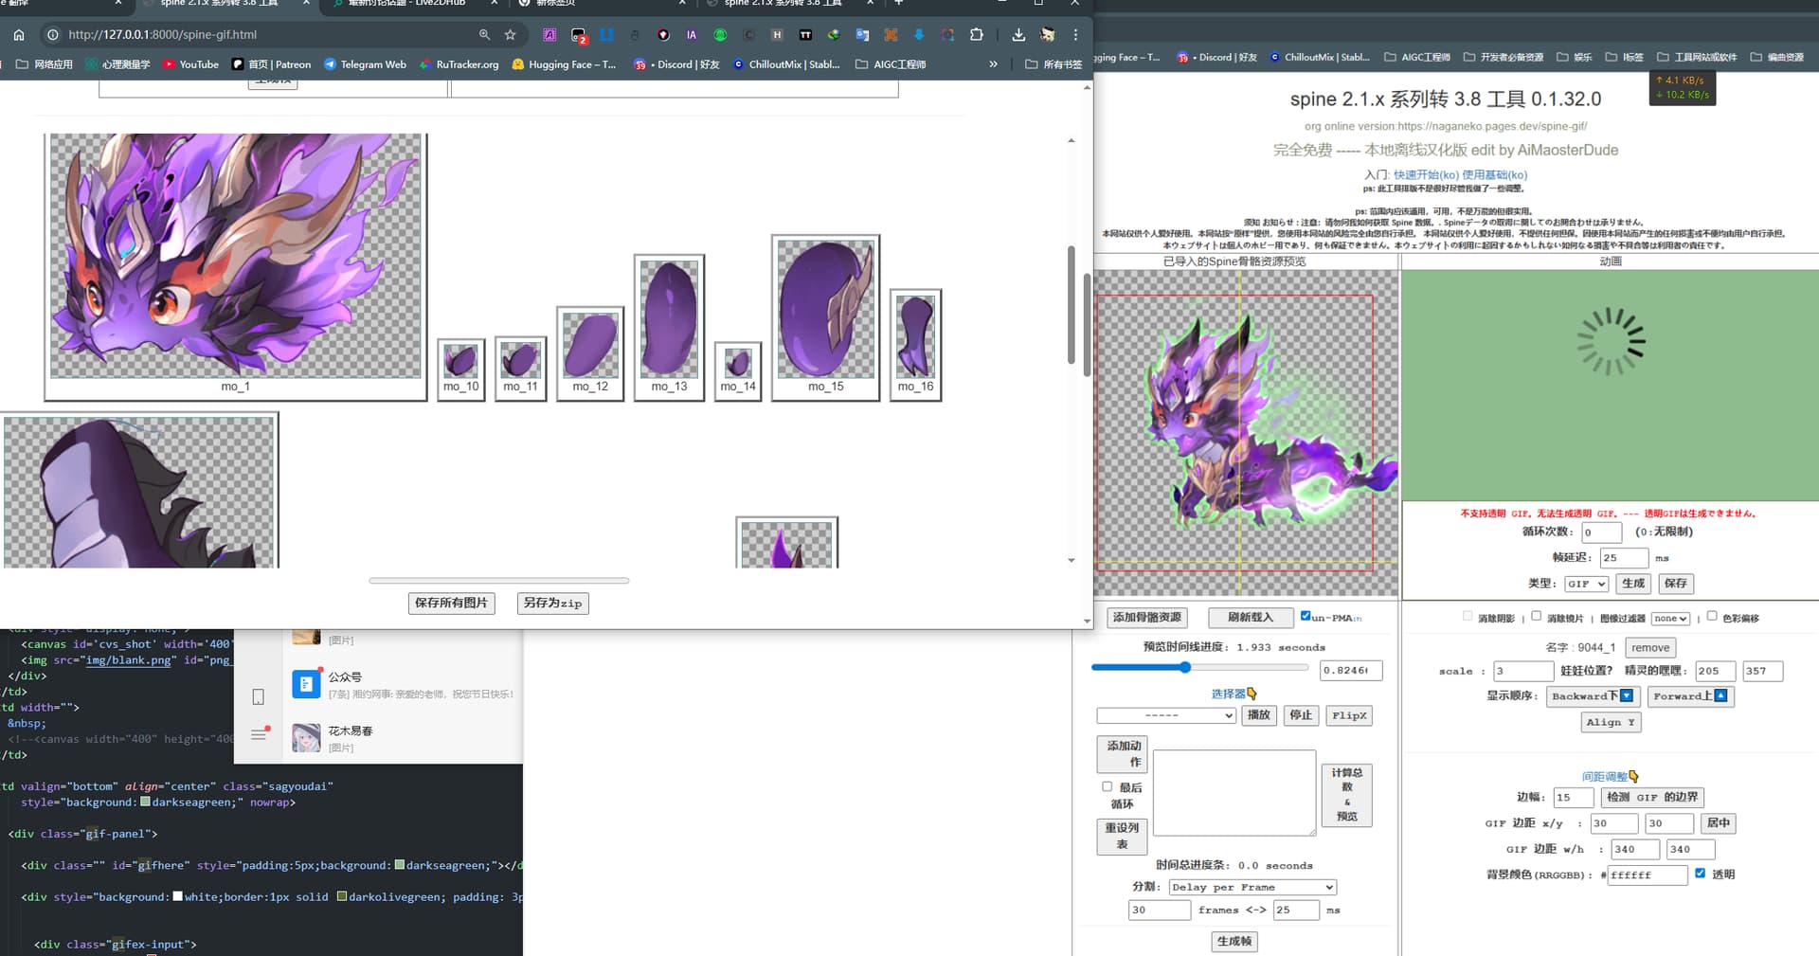Toggle the 消除阴影 checkbox

click(1468, 616)
